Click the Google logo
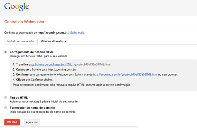This screenshot has height=128, width=197. 17,7
